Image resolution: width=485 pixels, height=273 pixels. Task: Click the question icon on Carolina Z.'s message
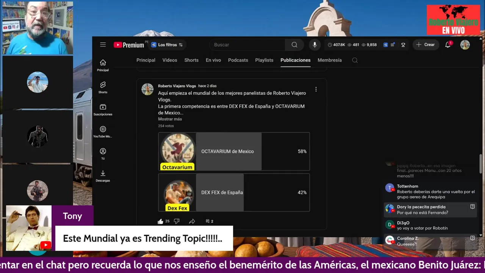[472, 238]
